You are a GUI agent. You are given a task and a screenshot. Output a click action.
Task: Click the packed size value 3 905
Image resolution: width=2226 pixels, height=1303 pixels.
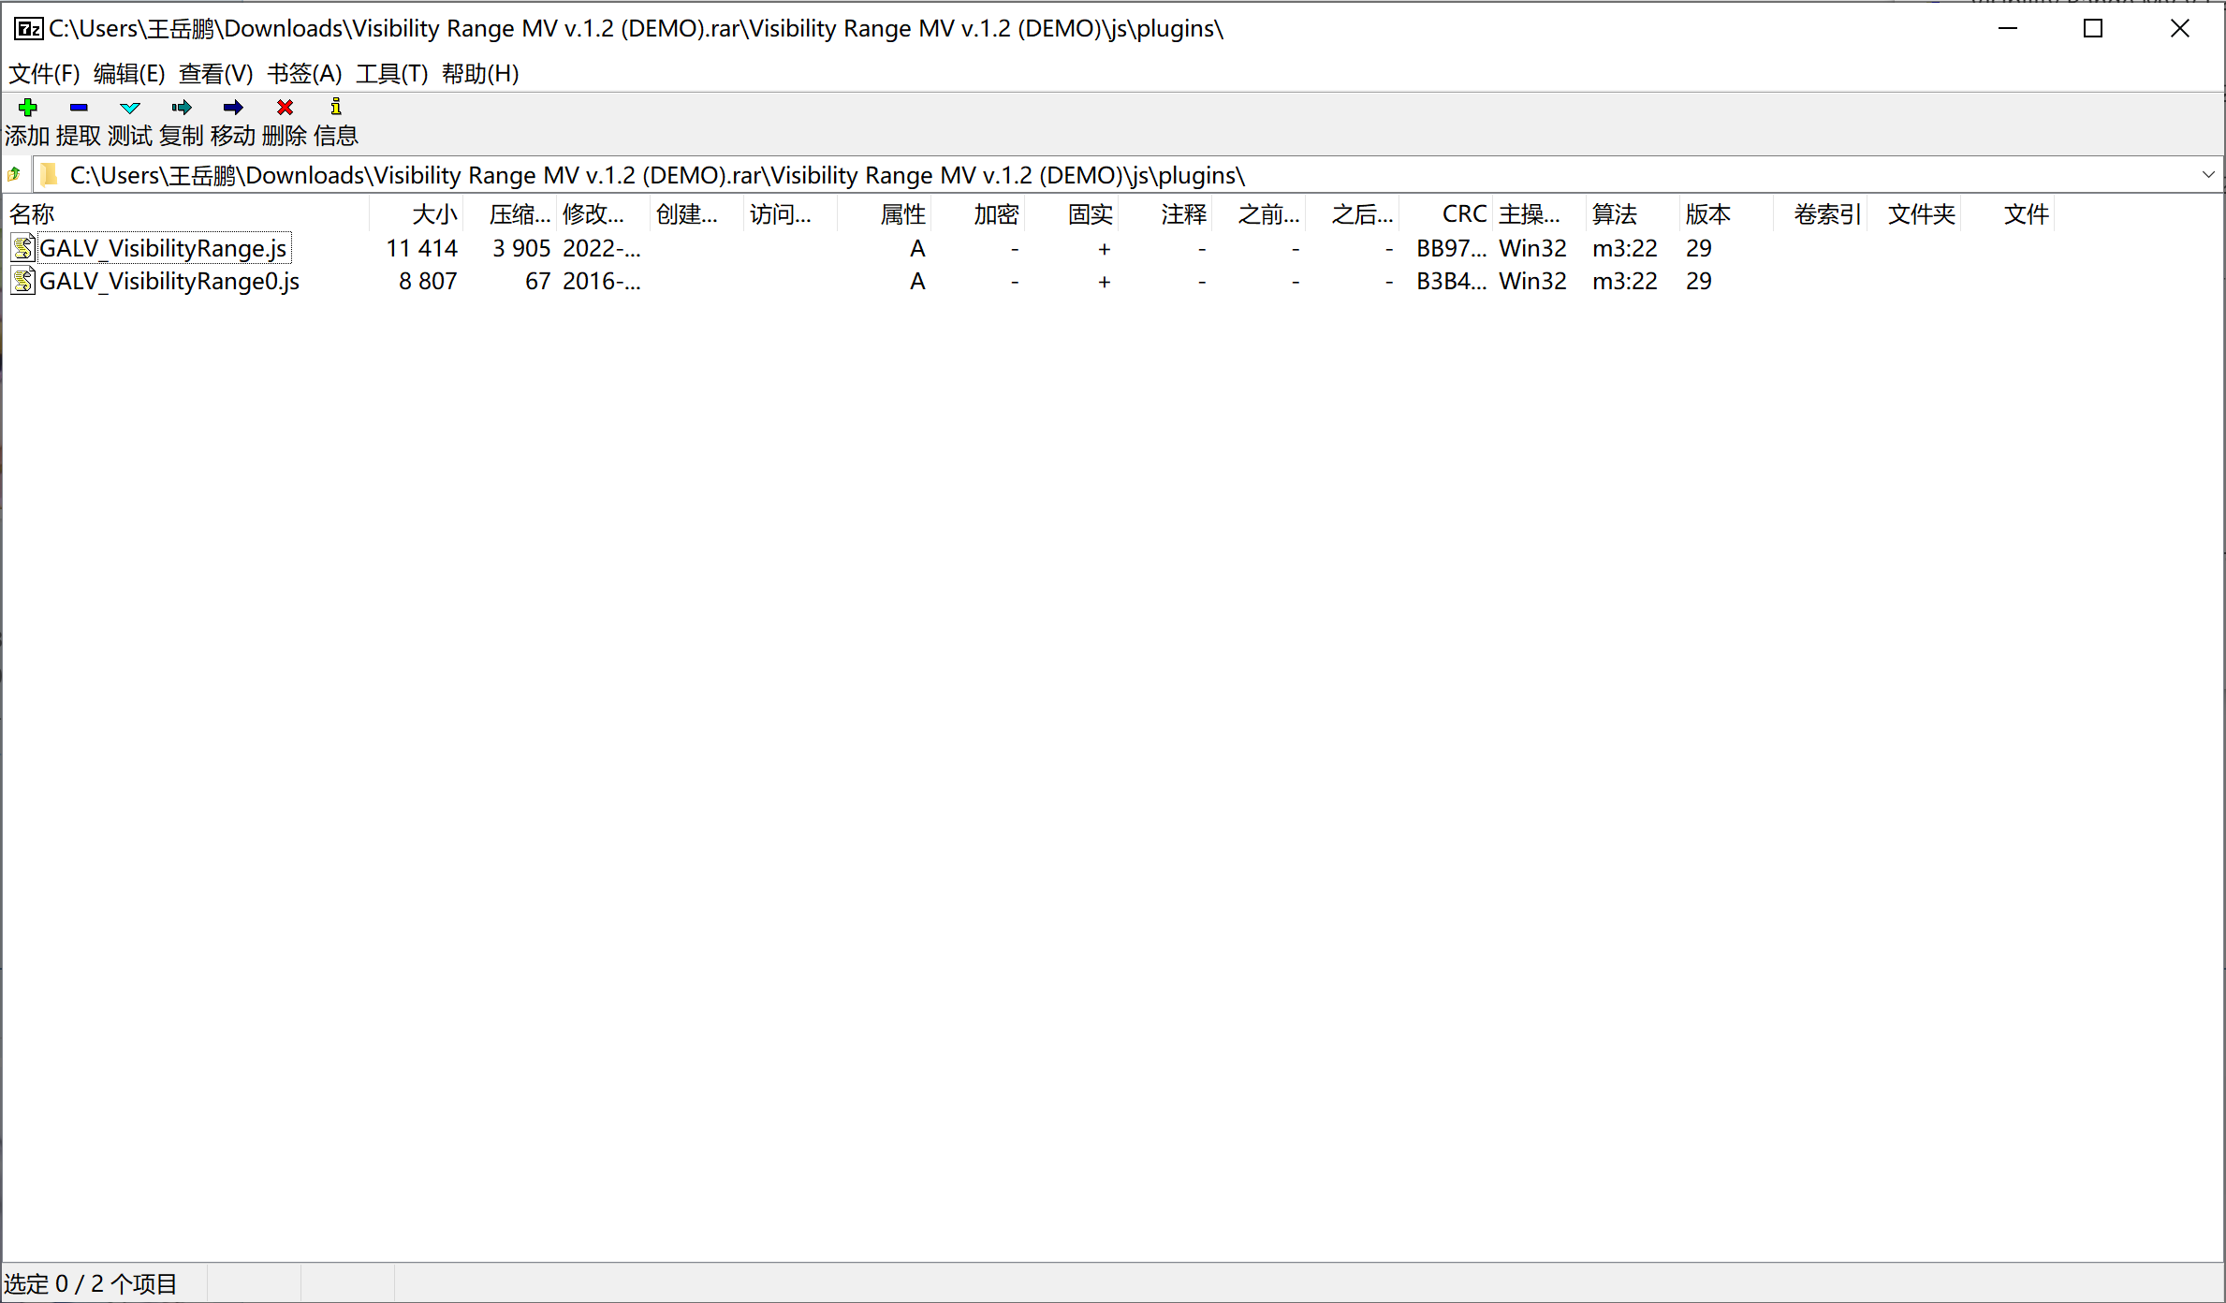(521, 248)
